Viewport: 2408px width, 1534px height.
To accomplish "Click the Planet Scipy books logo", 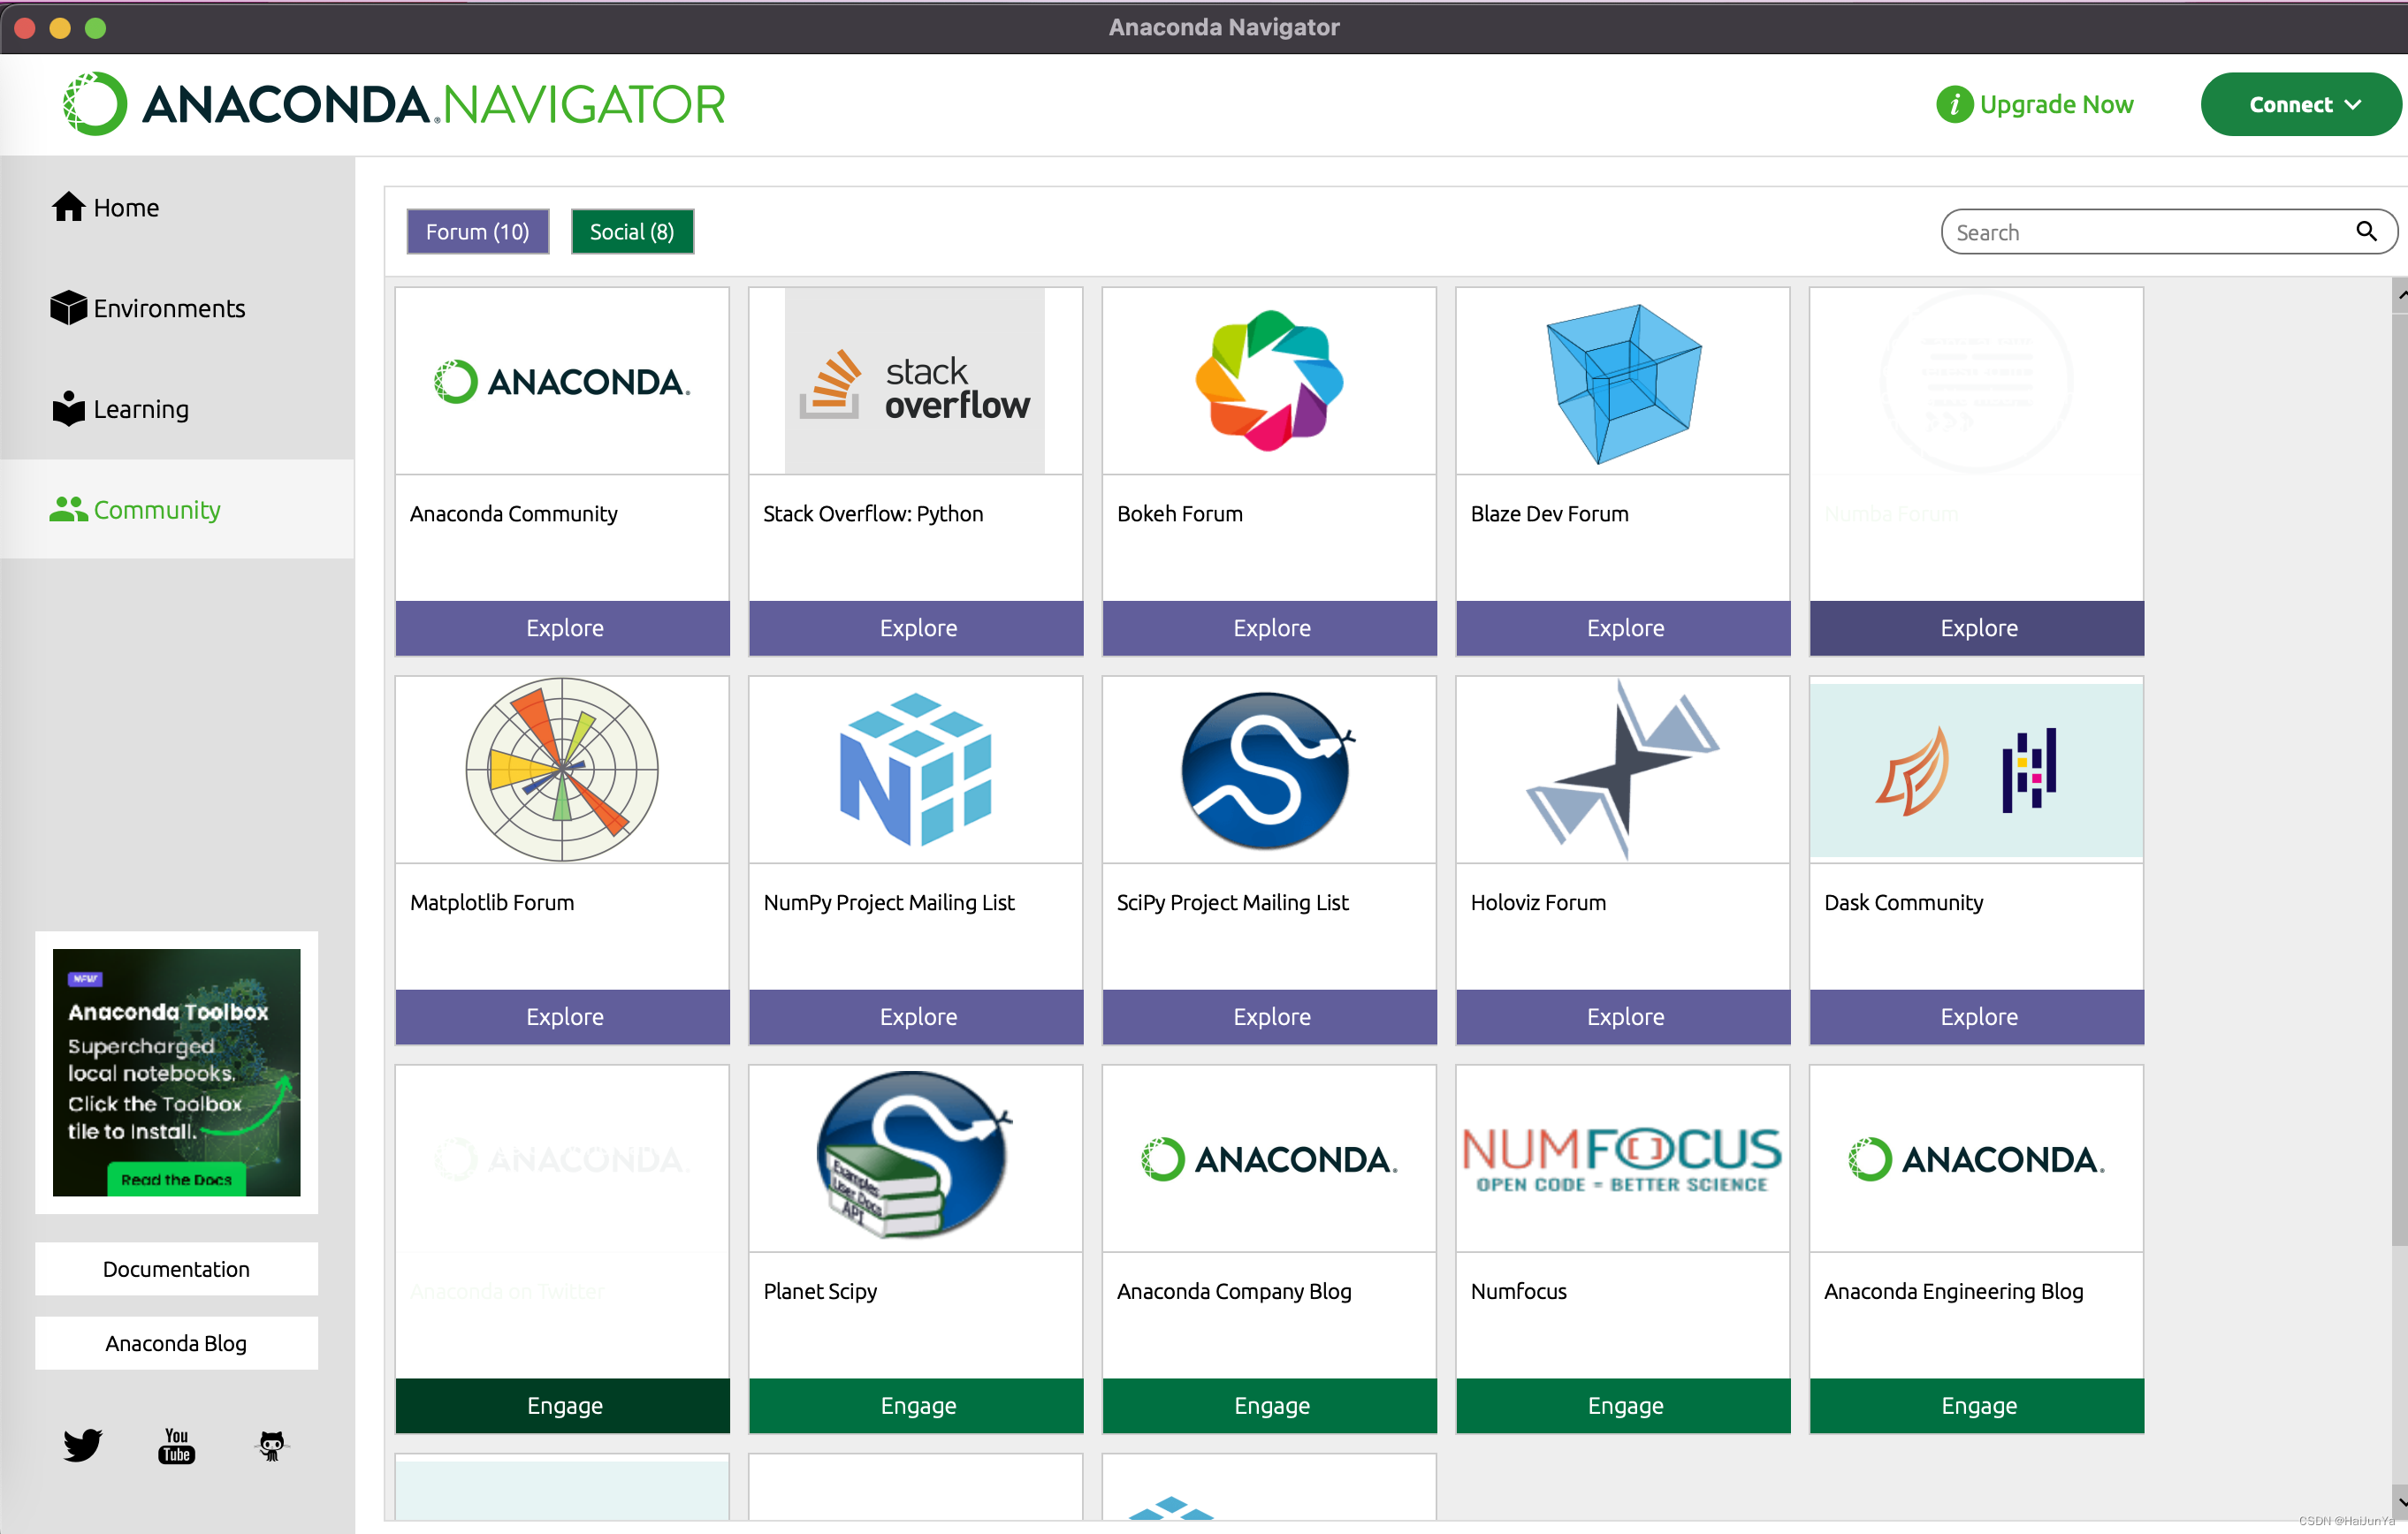I will [914, 1157].
